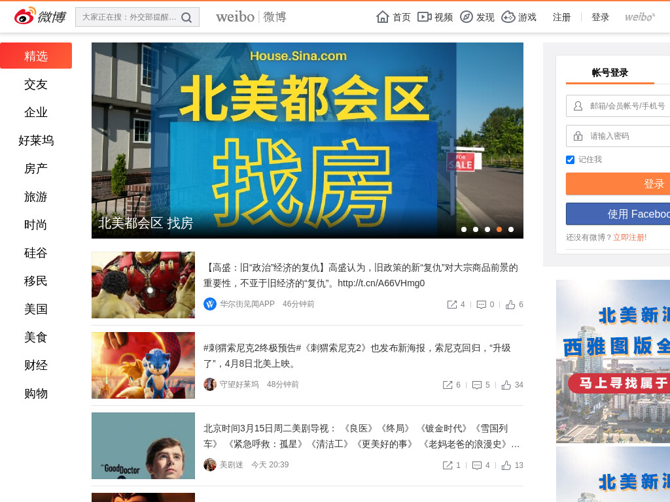The width and height of the screenshot is (670, 502).
Task: Like the 美剧导视 post
Action: coord(506,465)
